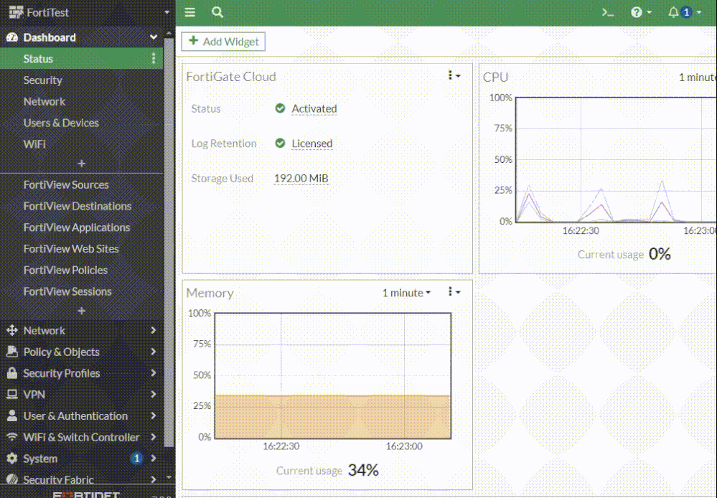Open the FortiTest device dropdown arrow
The image size is (717, 498).
[x=167, y=12]
